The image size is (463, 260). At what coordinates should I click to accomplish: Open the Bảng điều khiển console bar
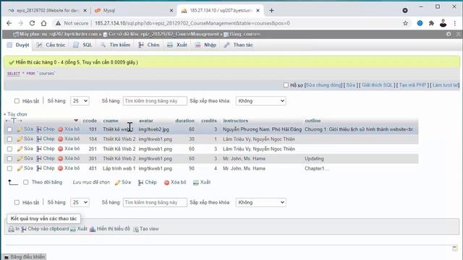[x=24, y=257]
